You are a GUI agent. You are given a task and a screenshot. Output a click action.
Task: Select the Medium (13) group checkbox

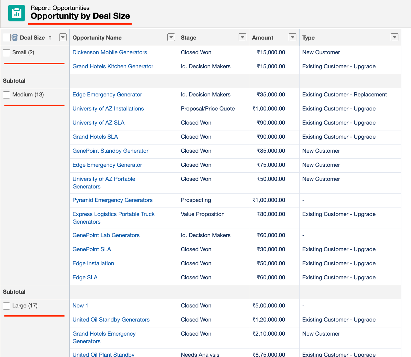point(6,95)
